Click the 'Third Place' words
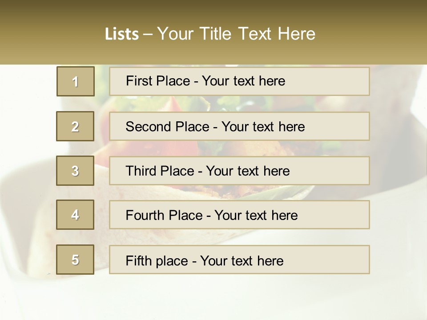 (160, 171)
